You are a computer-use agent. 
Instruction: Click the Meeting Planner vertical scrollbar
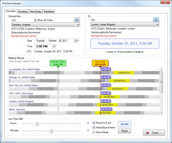pyautogui.click(x=162, y=86)
